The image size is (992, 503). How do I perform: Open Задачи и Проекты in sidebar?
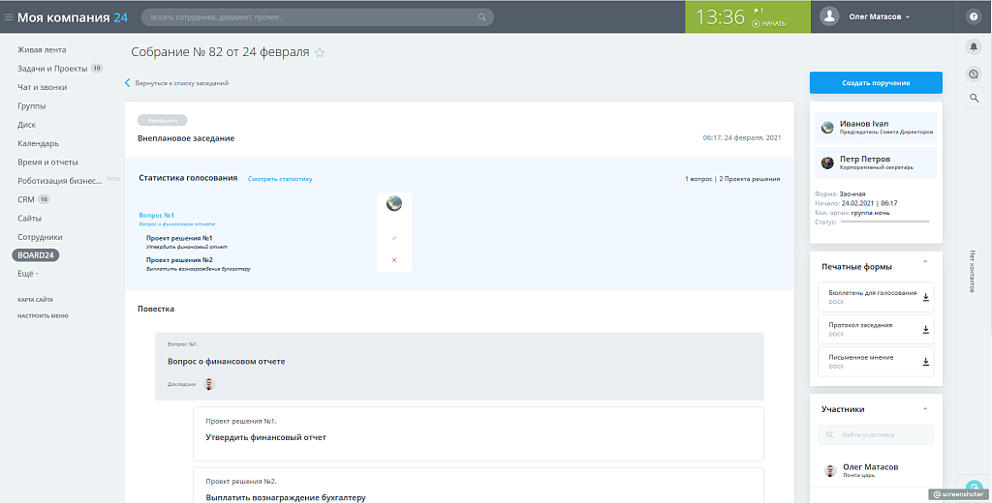click(x=52, y=69)
